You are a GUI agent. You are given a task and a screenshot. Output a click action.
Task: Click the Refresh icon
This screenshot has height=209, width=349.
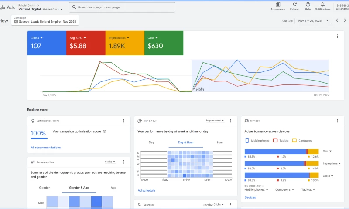pos(294,4)
